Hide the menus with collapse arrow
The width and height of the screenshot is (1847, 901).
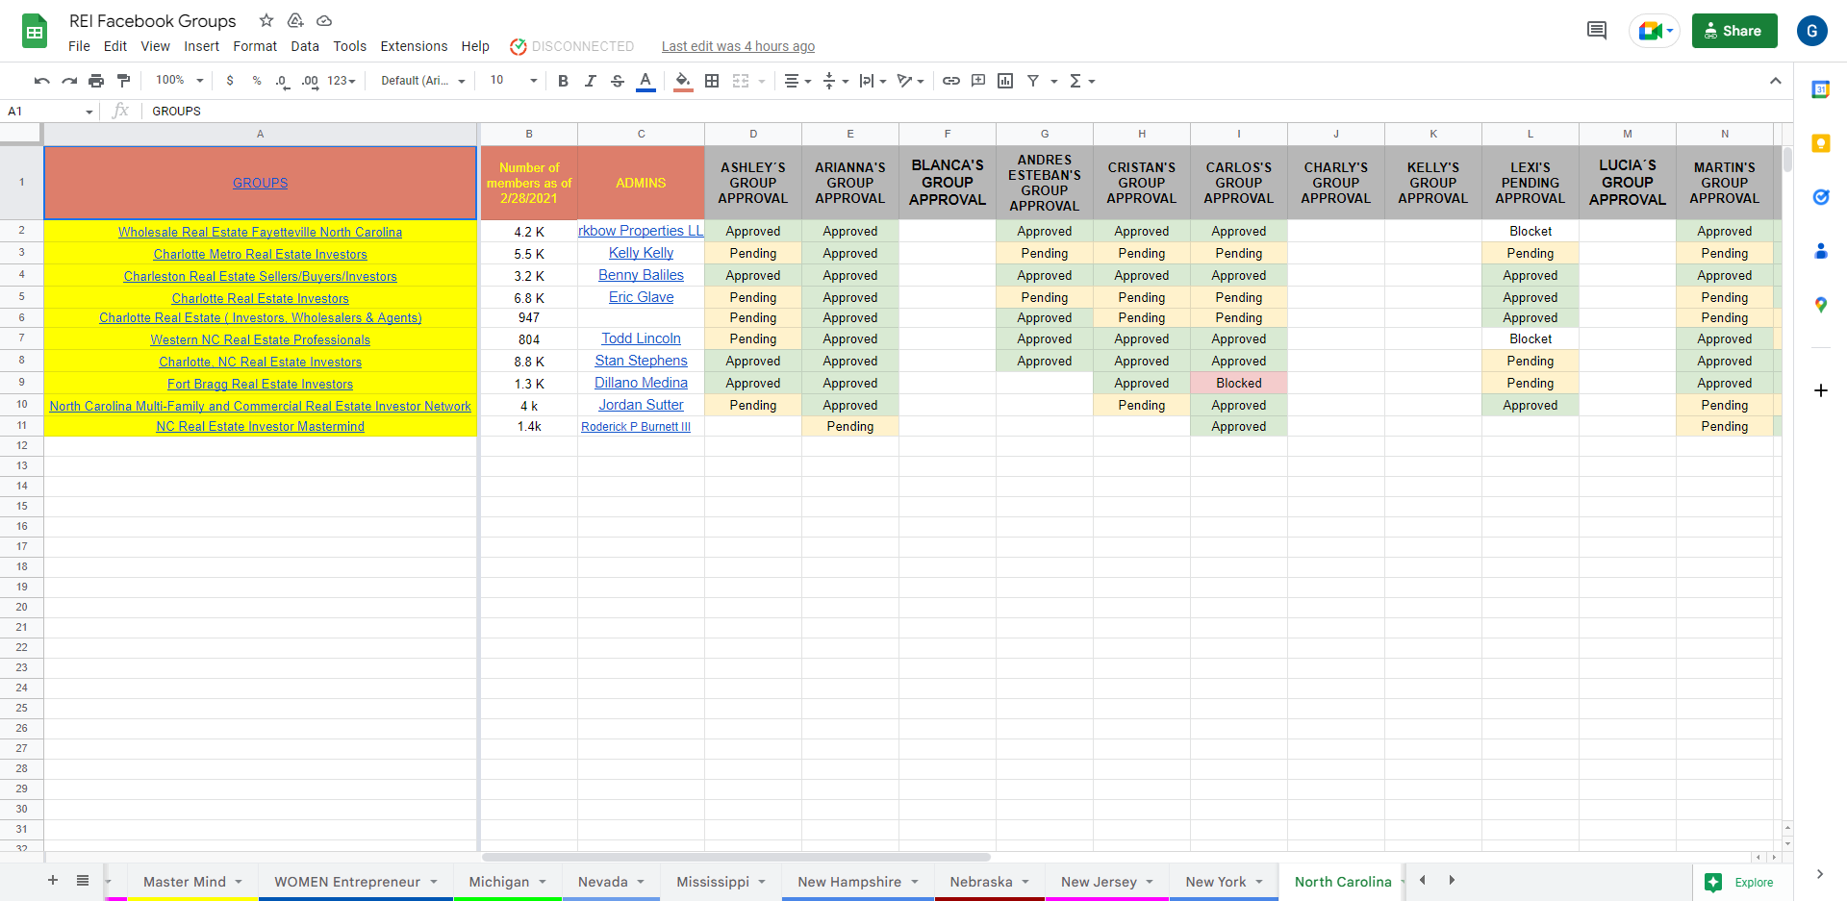(x=1776, y=81)
